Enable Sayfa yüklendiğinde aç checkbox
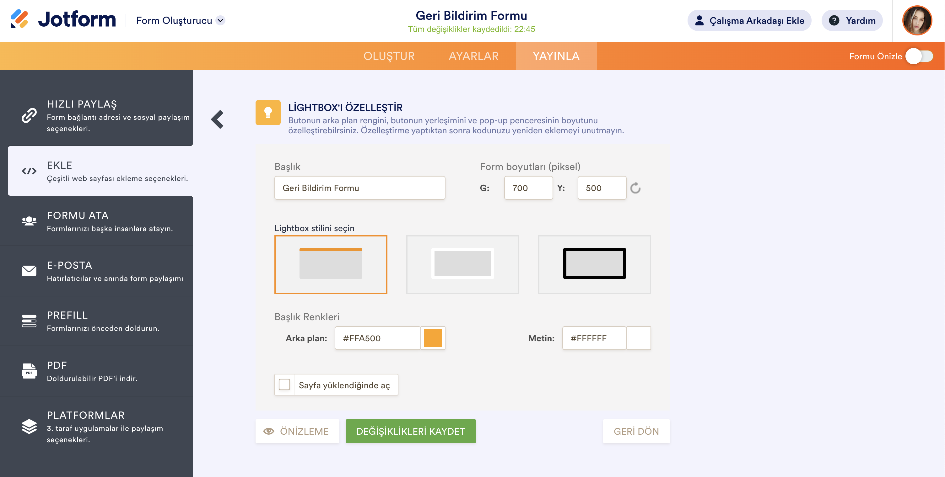The height and width of the screenshot is (477, 945). coord(284,385)
